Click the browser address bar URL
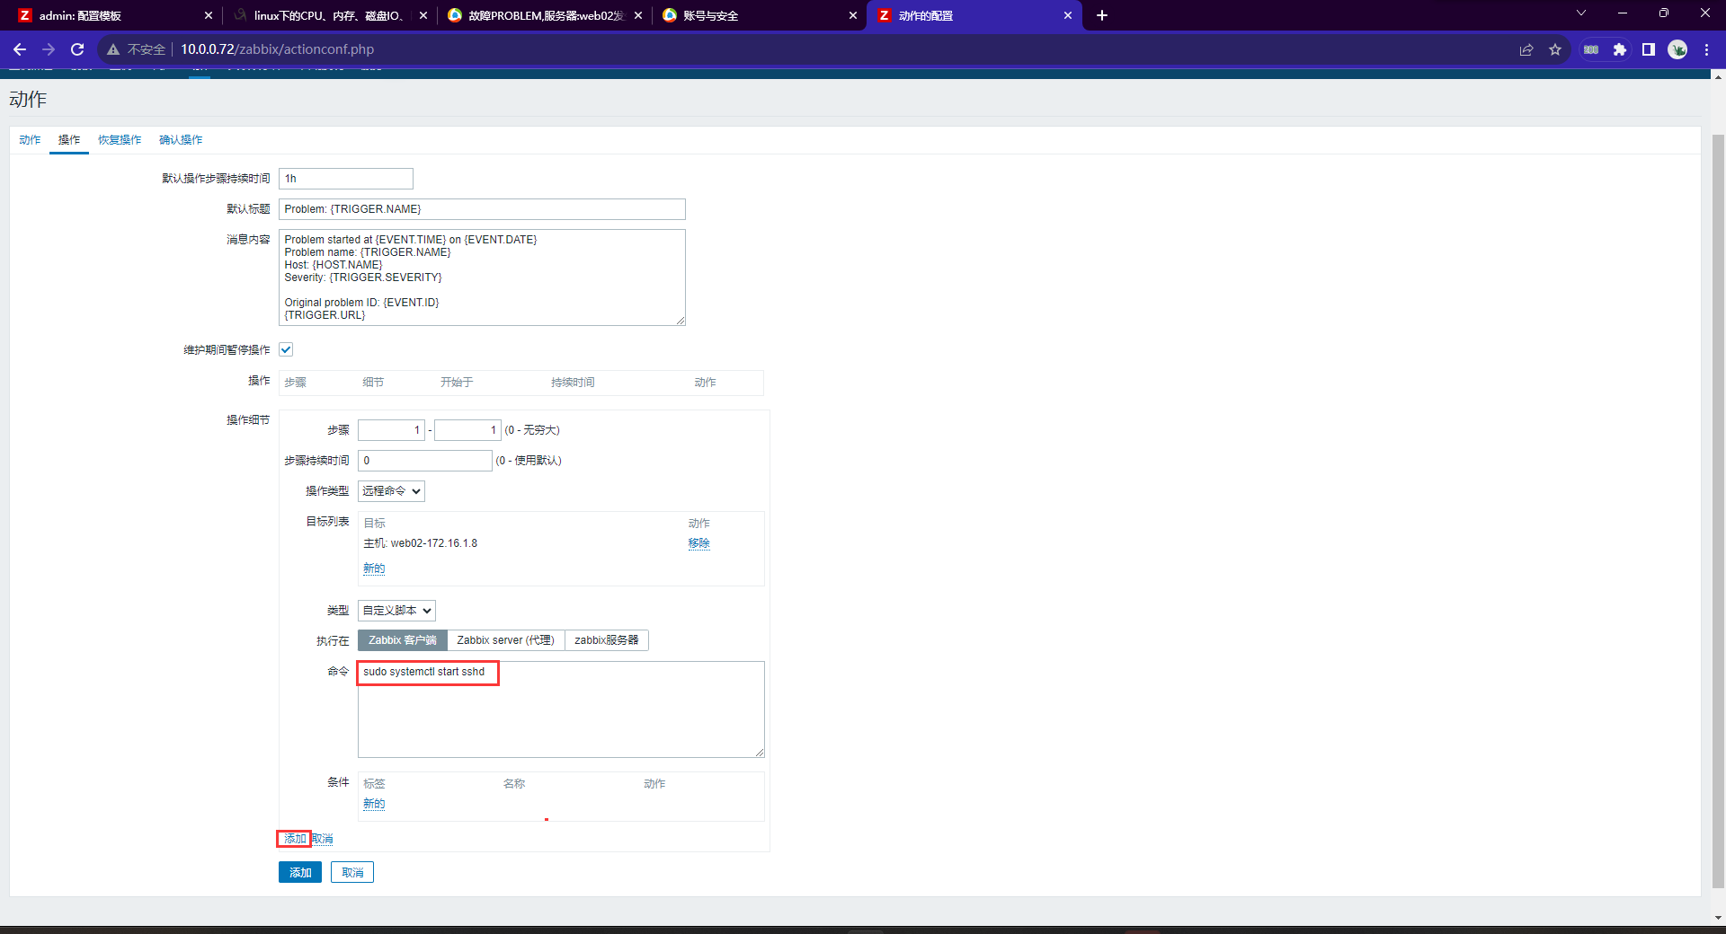 pos(277,49)
